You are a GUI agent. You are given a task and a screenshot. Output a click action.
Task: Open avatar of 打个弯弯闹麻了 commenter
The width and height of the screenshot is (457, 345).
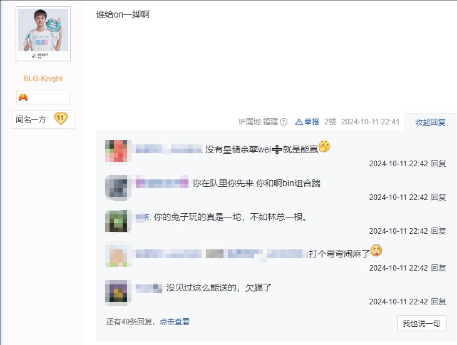116,256
